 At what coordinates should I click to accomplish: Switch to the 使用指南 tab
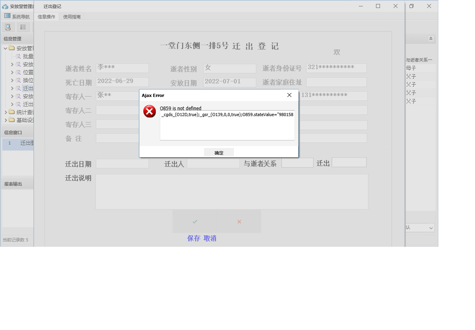(x=71, y=16)
